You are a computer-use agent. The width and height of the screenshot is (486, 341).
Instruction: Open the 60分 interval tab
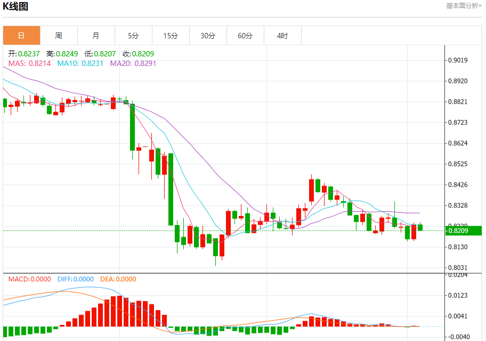pyautogui.click(x=245, y=36)
